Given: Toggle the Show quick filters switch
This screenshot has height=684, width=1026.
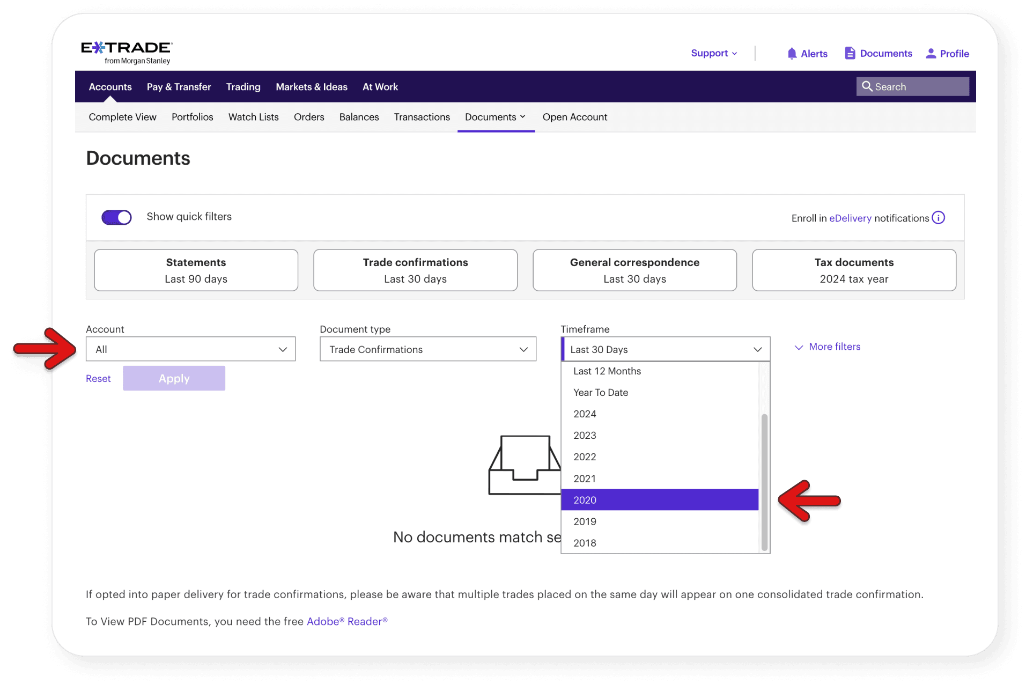Looking at the screenshot, I should [116, 217].
